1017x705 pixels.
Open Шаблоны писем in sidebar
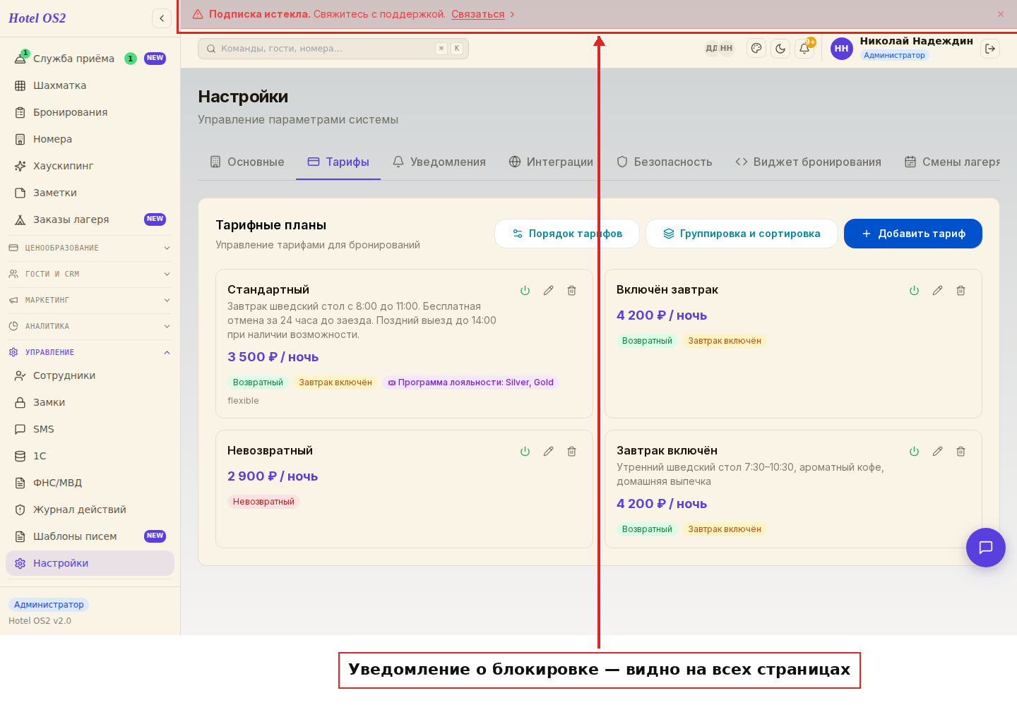coord(90,536)
